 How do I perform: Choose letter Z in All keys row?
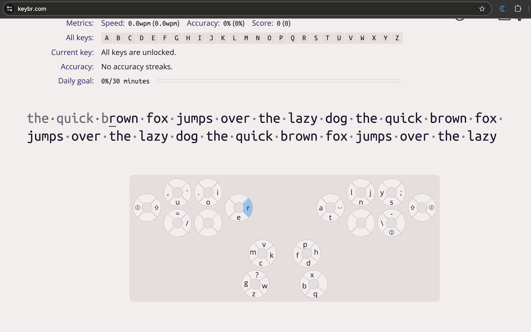(x=397, y=38)
